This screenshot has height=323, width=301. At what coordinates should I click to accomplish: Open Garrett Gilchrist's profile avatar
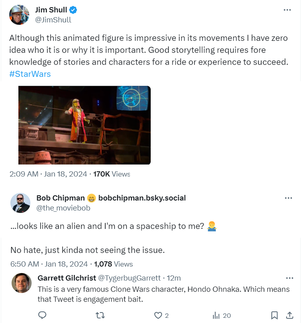click(x=22, y=283)
